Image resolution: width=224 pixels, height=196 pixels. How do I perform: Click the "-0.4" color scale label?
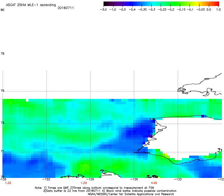pos(132,10)
